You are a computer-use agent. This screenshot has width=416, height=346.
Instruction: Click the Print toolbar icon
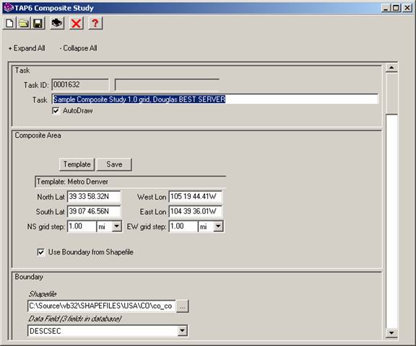pos(57,23)
